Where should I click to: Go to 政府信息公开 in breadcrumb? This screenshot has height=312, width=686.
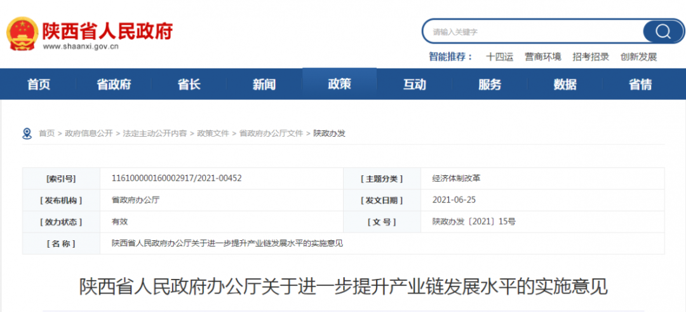tap(89, 133)
